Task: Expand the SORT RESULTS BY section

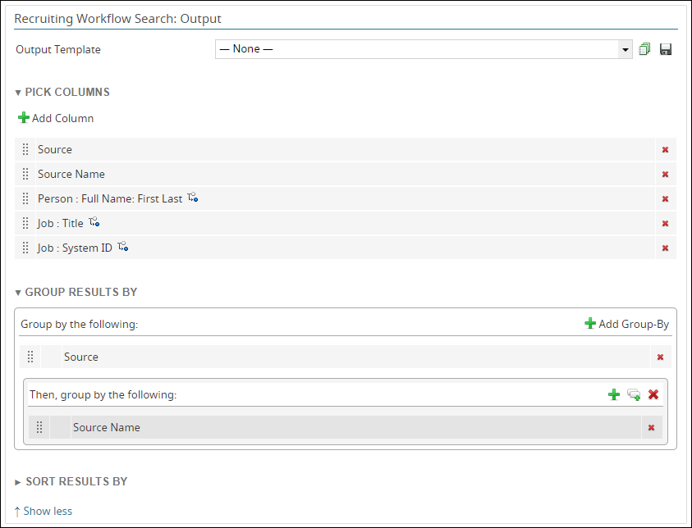Action: pos(18,482)
